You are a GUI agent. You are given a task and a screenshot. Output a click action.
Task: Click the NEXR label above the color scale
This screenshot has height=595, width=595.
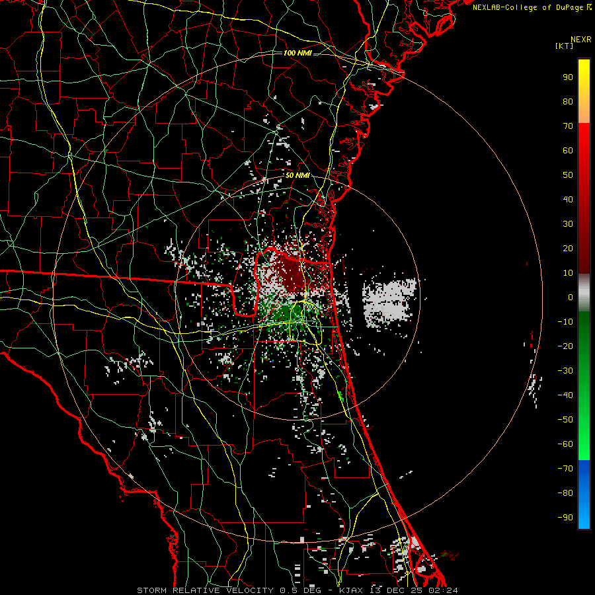coord(580,40)
